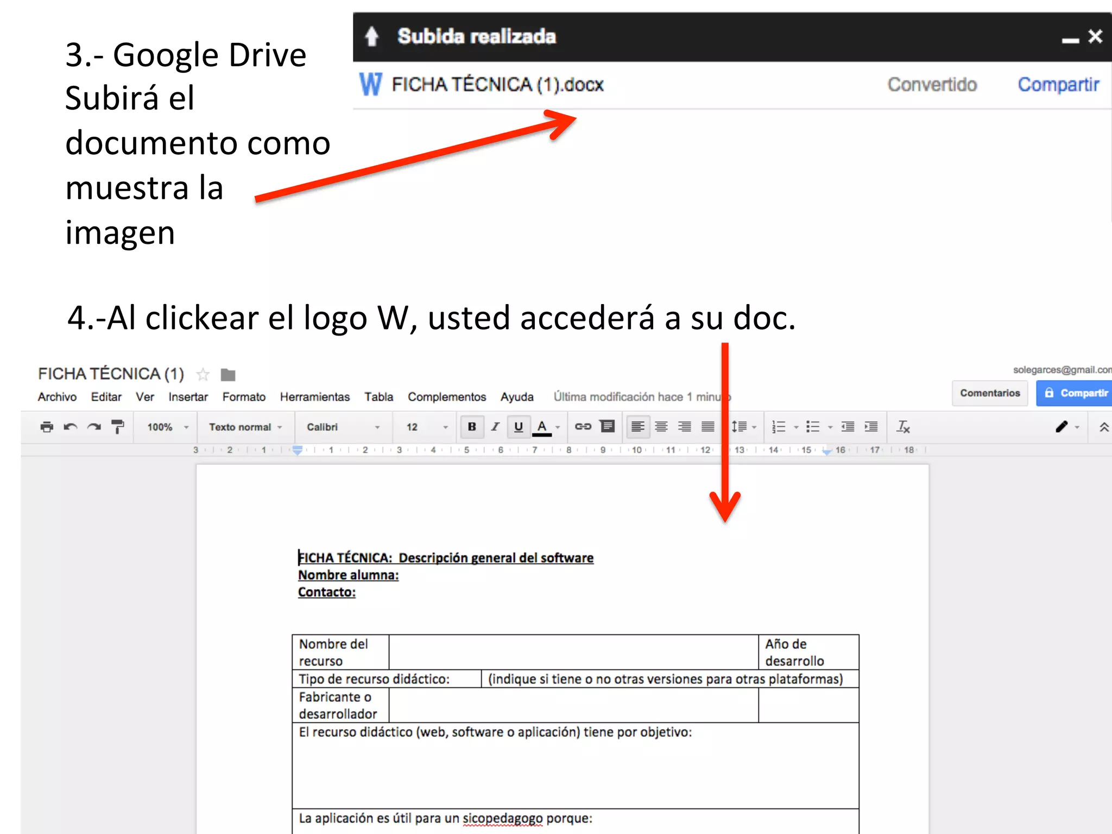Move the document using the folder icon
The width and height of the screenshot is (1112, 834).
pyautogui.click(x=228, y=375)
